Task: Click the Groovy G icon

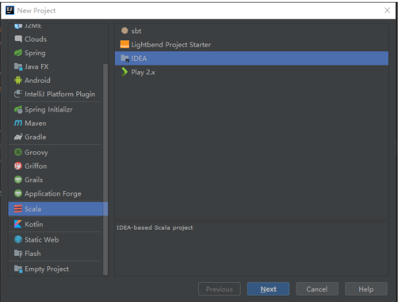Action: point(18,152)
